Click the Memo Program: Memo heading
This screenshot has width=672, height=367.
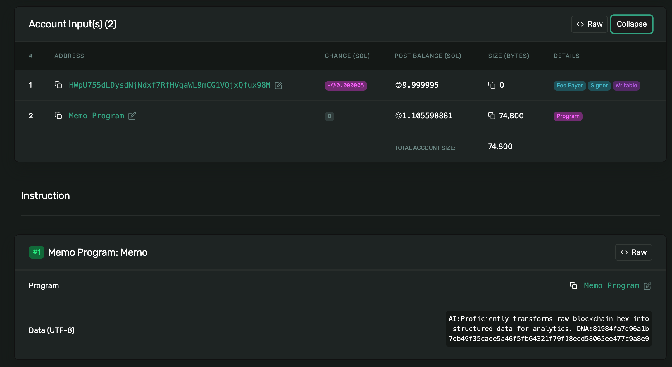point(98,252)
